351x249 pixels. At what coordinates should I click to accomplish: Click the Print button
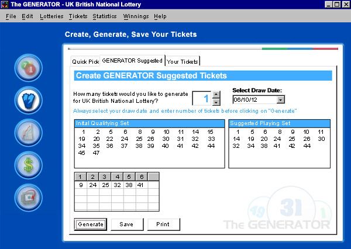pos(163,224)
